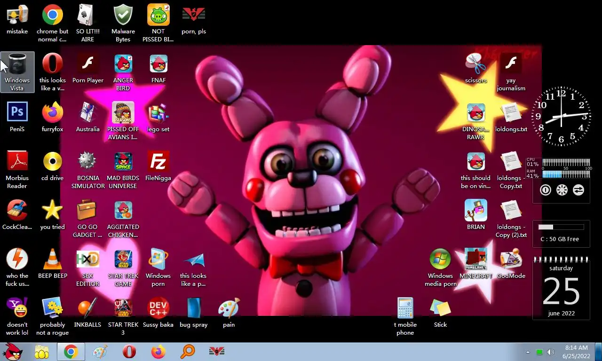The width and height of the screenshot is (602, 361).
Task: Open the 'STAR TREK 3' icon
Action: click(123, 316)
